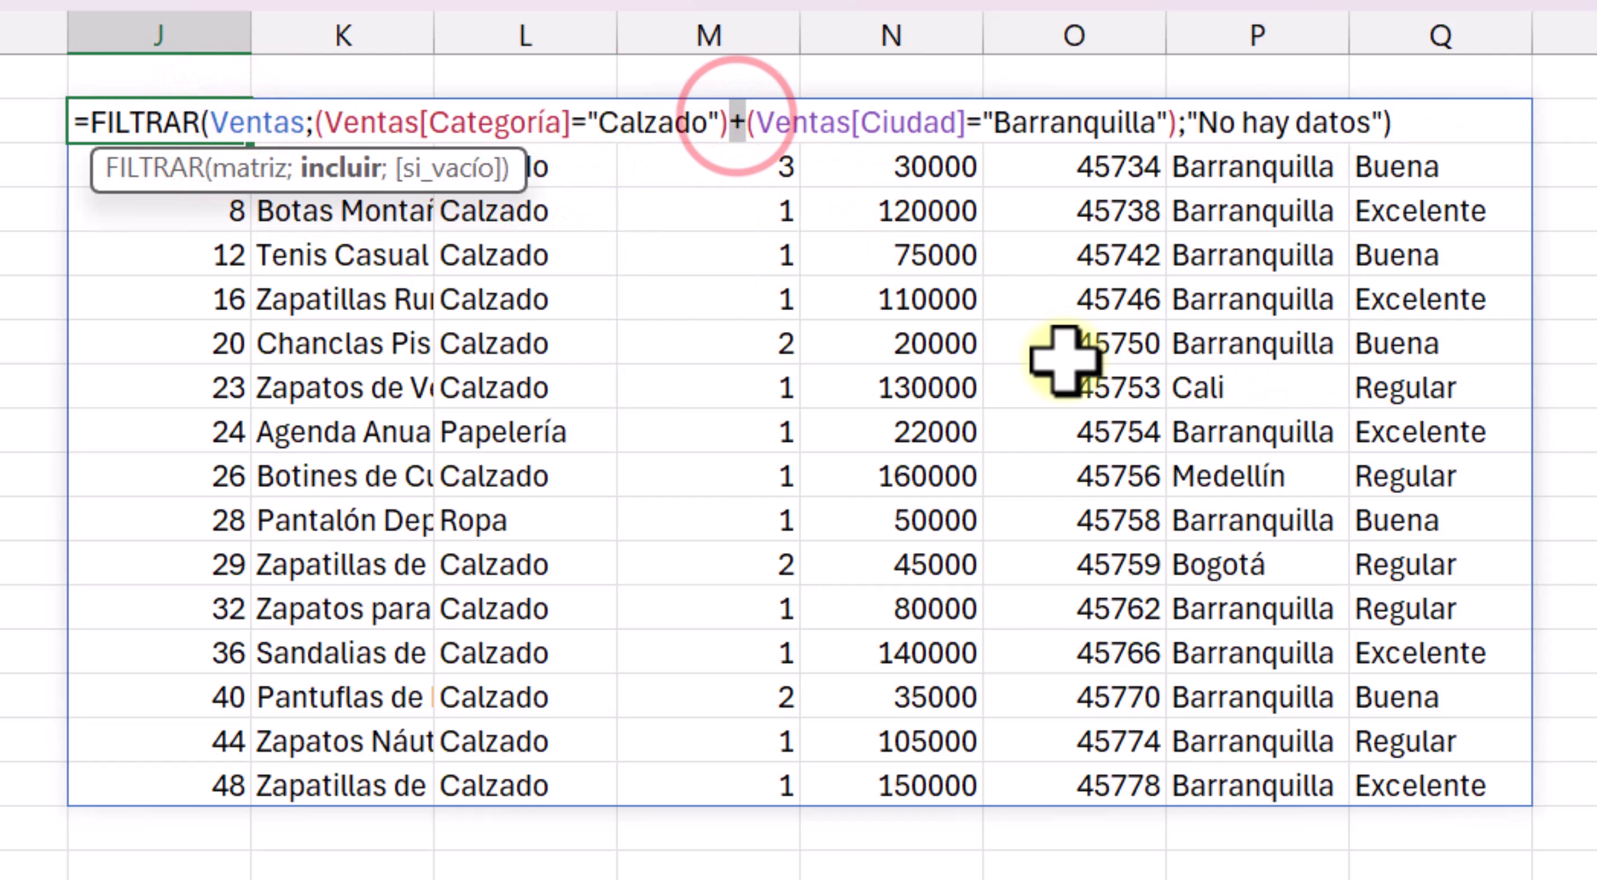Click the "Calzado" text in the formula
This screenshot has width=1597, height=880.
pyautogui.click(x=655, y=122)
